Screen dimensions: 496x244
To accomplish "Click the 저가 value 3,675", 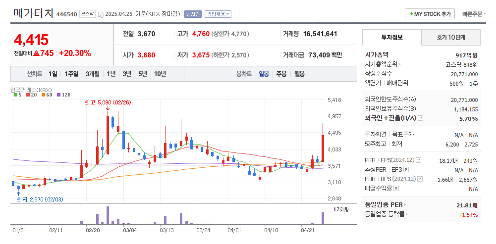I will point(201,55).
